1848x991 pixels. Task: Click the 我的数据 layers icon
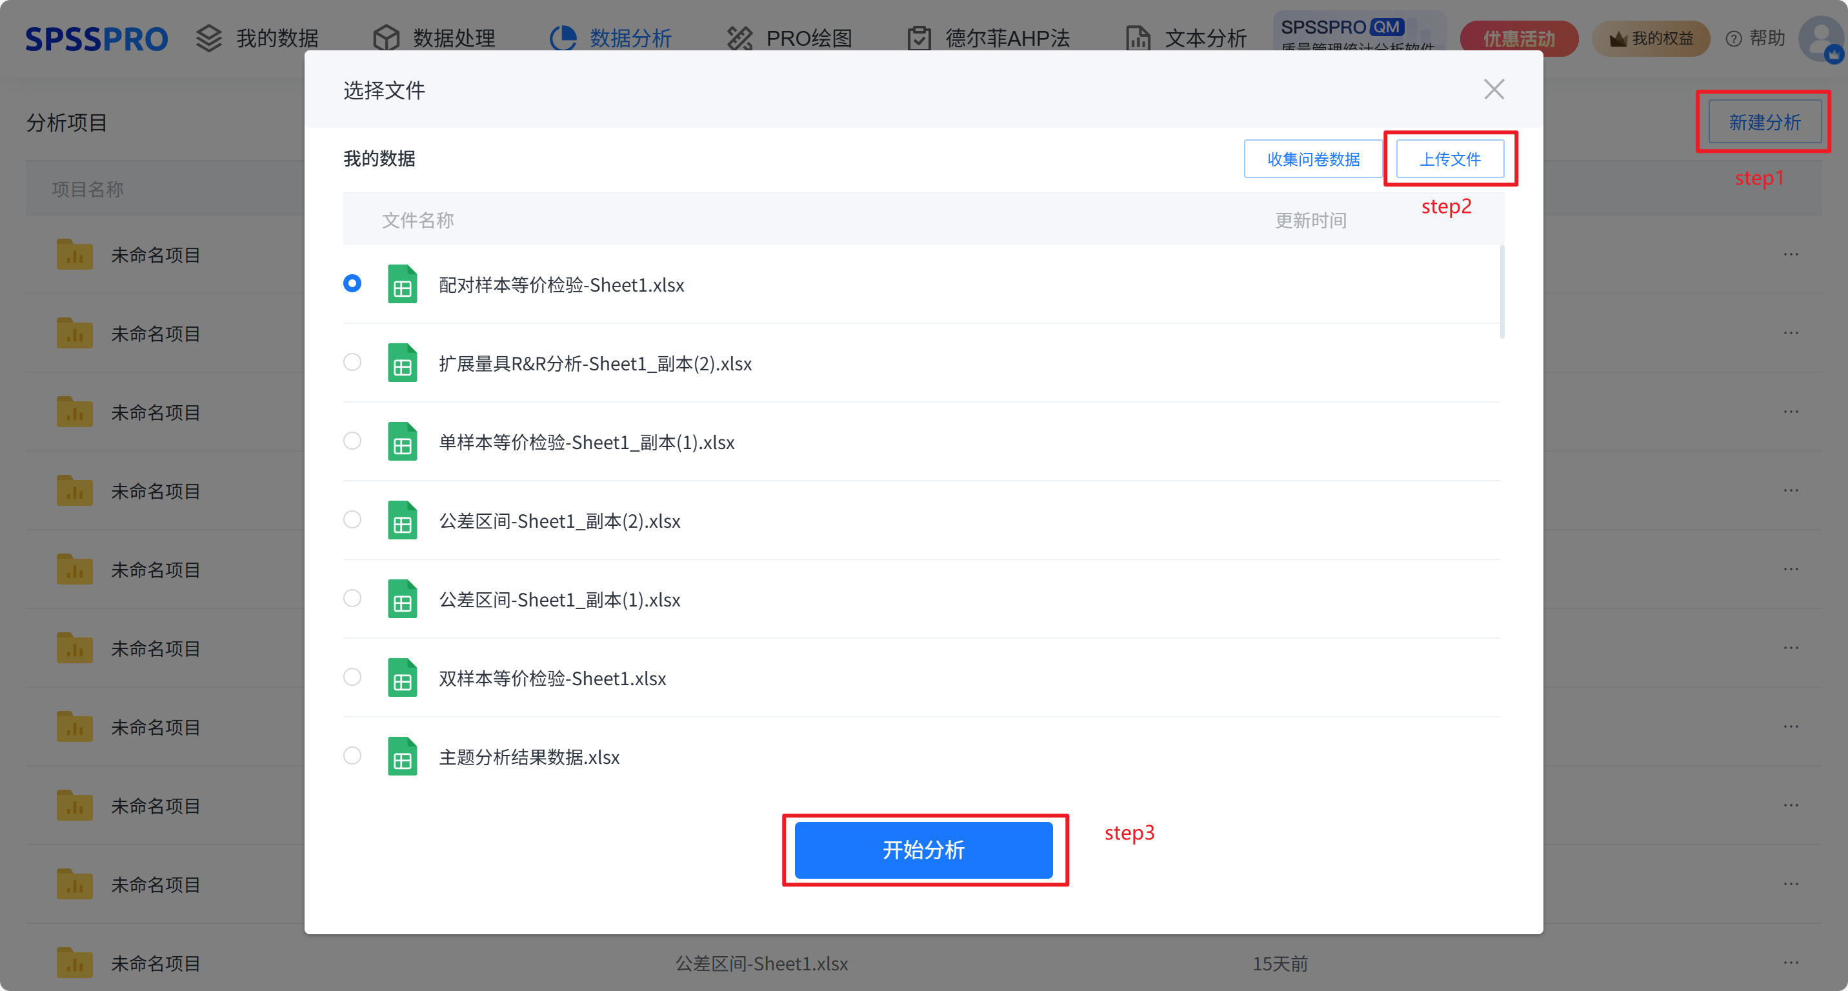point(209,38)
